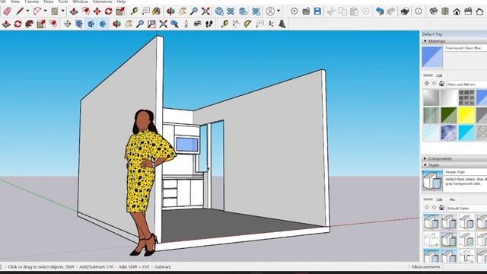Open the Glass and Mirrors materials dropdown

click(466, 84)
